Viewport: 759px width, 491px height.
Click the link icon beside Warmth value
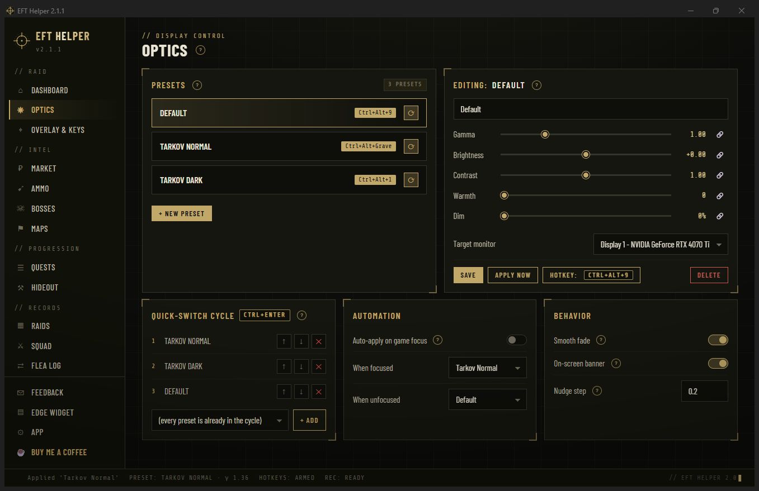click(720, 196)
